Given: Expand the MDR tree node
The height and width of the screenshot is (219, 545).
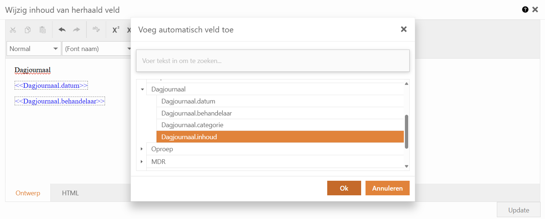Looking at the screenshot, I should 142,161.
